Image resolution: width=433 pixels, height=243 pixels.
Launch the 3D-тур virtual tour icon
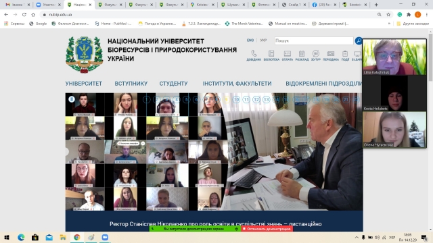pos(316,55)
